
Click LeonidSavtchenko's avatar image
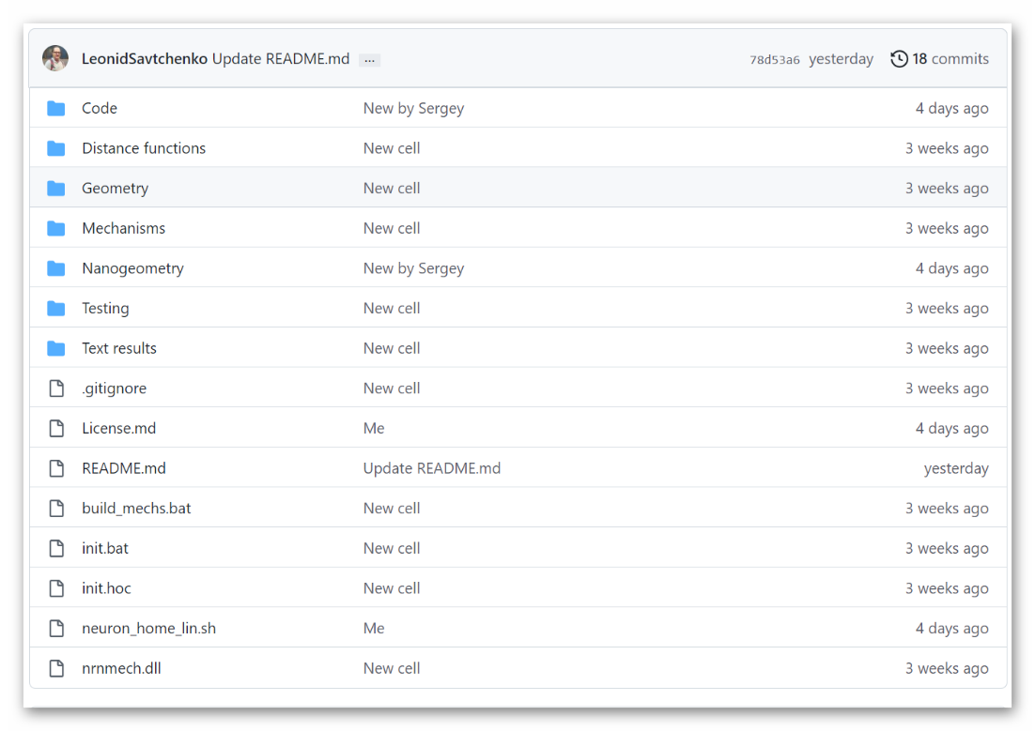click(x=55, y=58)
